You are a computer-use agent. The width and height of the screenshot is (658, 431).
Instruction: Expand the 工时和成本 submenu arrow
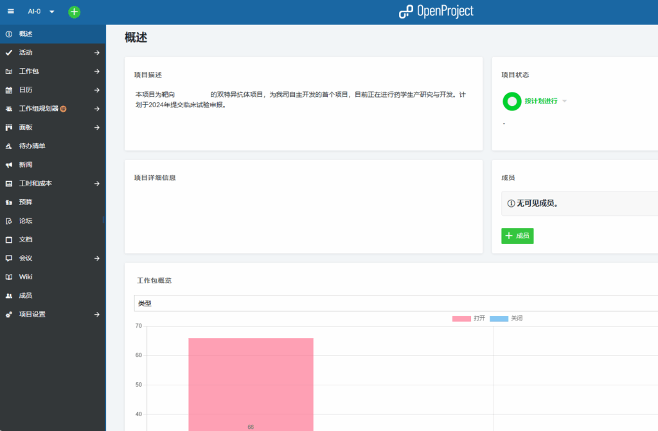pyautogui.click(x=97, y=184)
